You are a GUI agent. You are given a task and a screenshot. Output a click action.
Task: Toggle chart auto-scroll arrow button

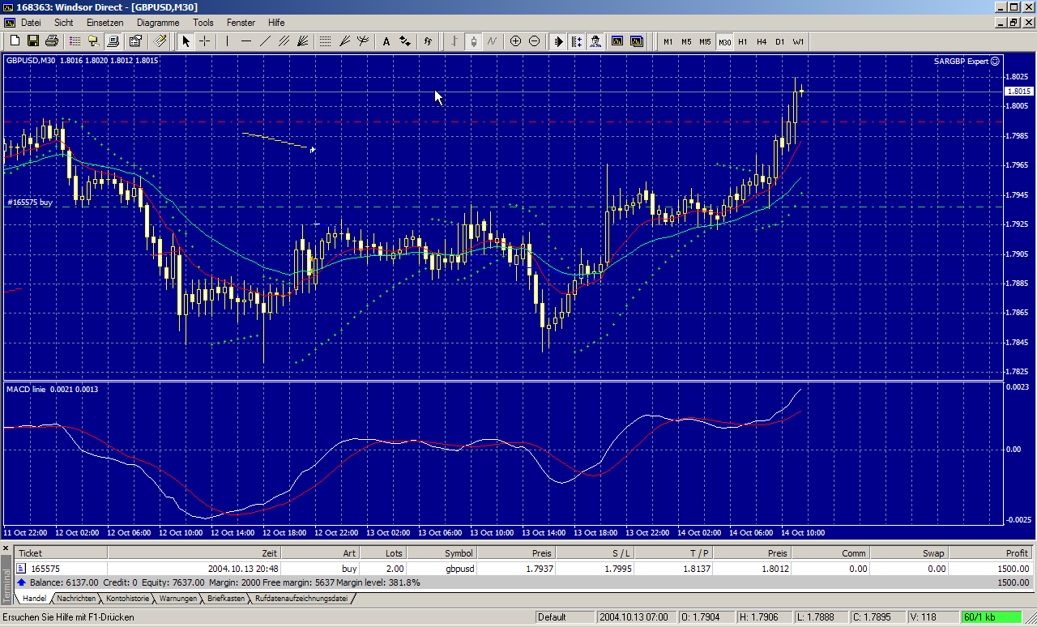coord(558,41)
